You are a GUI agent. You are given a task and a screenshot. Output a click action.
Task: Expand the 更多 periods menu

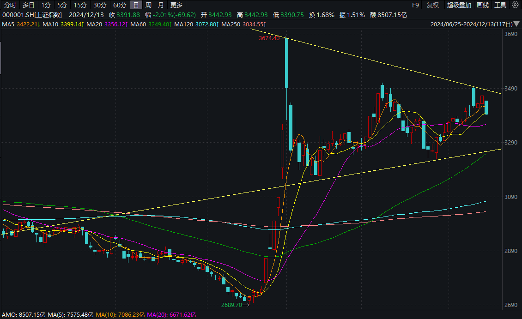(176, 6)
